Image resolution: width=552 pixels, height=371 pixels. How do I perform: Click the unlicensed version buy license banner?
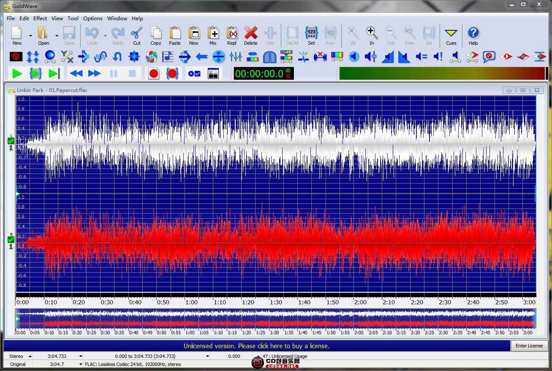click(257, 346)
